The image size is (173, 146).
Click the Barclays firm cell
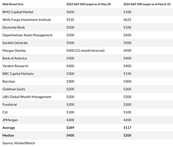[9, 81]
